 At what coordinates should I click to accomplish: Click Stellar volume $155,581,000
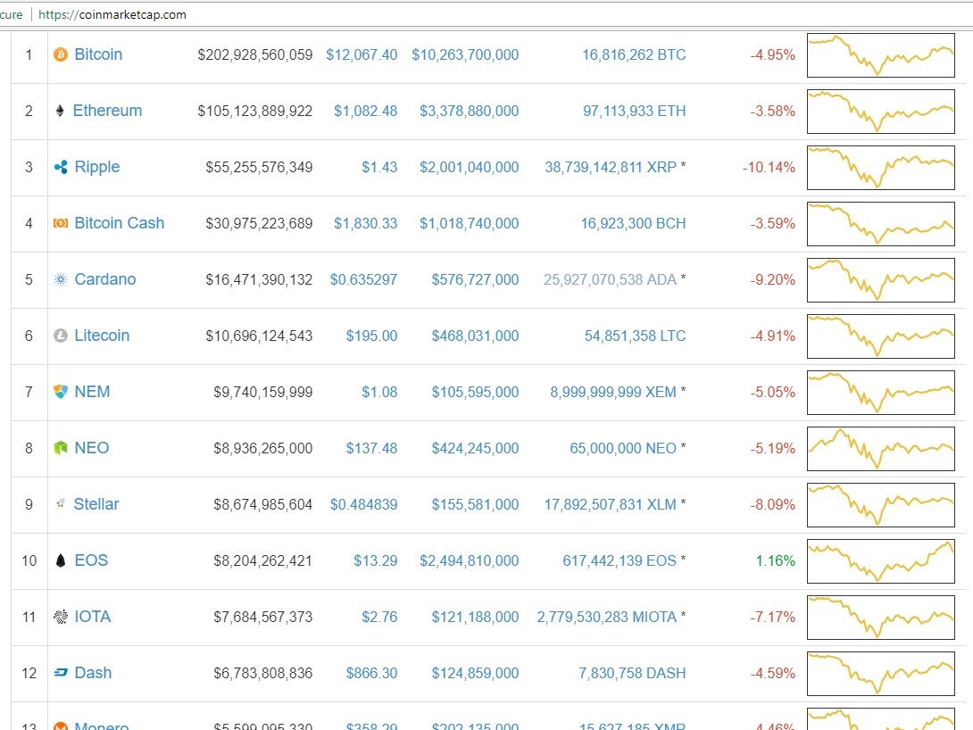point(475,504)
